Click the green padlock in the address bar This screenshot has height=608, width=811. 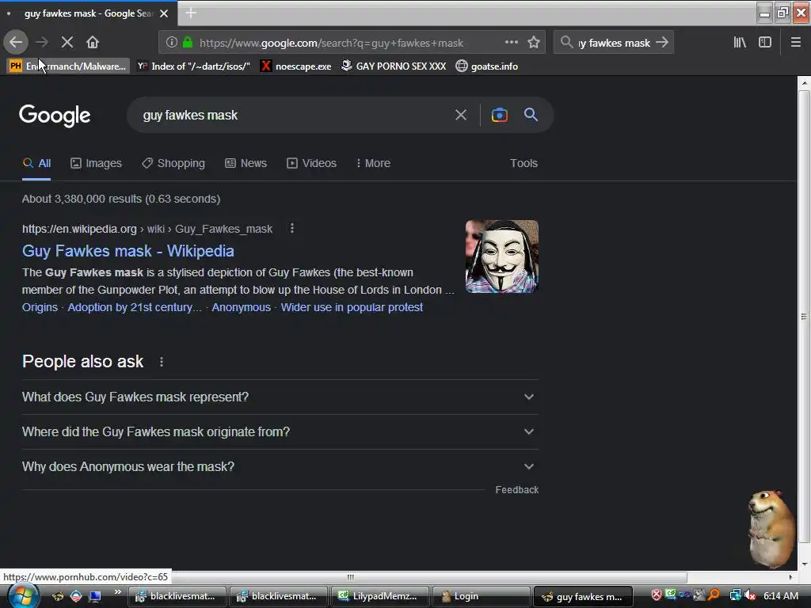tap(188, 43)
